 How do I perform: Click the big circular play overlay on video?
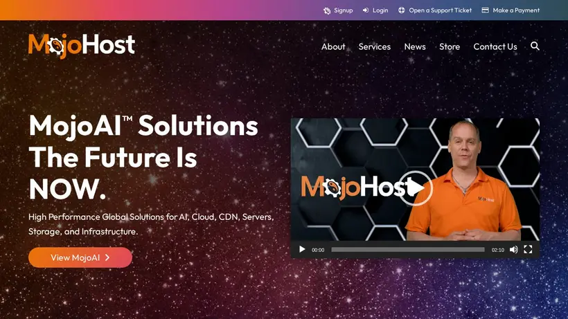tap(415, 188)
